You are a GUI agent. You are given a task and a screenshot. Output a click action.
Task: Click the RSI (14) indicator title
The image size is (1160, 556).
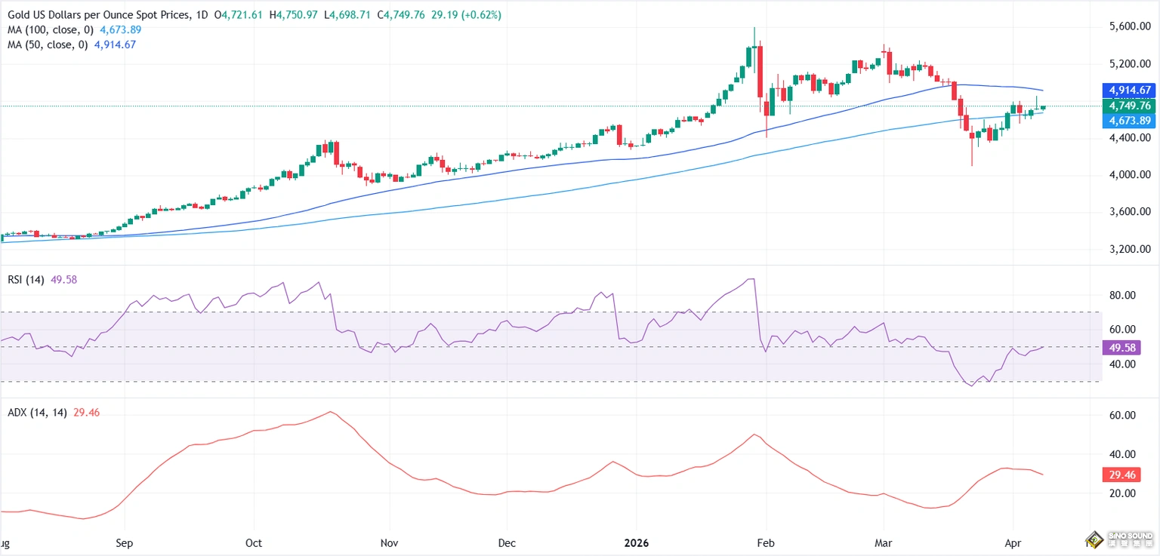pyautogui.click(x=25, y=280)
